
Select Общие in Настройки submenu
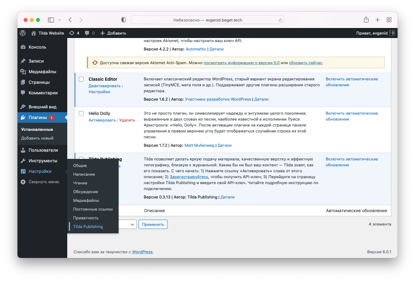point(80,165)
